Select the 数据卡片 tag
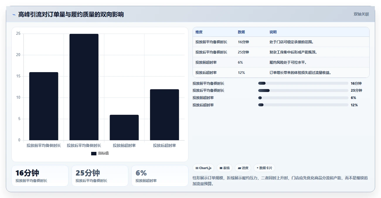 pos(264,168)
